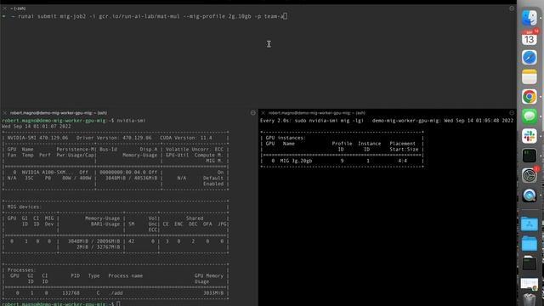Viewport: 544px width, 306px height.
Task: Open the top terminal pane options circle icon
Action: 512,8
